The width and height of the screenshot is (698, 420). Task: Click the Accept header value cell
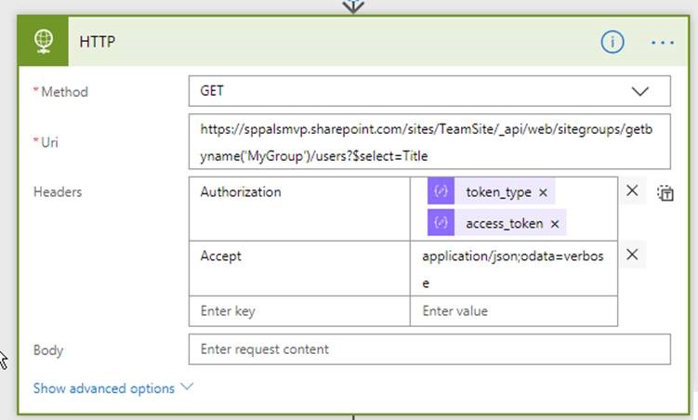(x=514, y=269)
